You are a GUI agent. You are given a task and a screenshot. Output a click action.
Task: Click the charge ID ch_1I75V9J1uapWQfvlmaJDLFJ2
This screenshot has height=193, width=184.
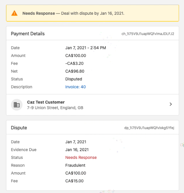[148, 34]
